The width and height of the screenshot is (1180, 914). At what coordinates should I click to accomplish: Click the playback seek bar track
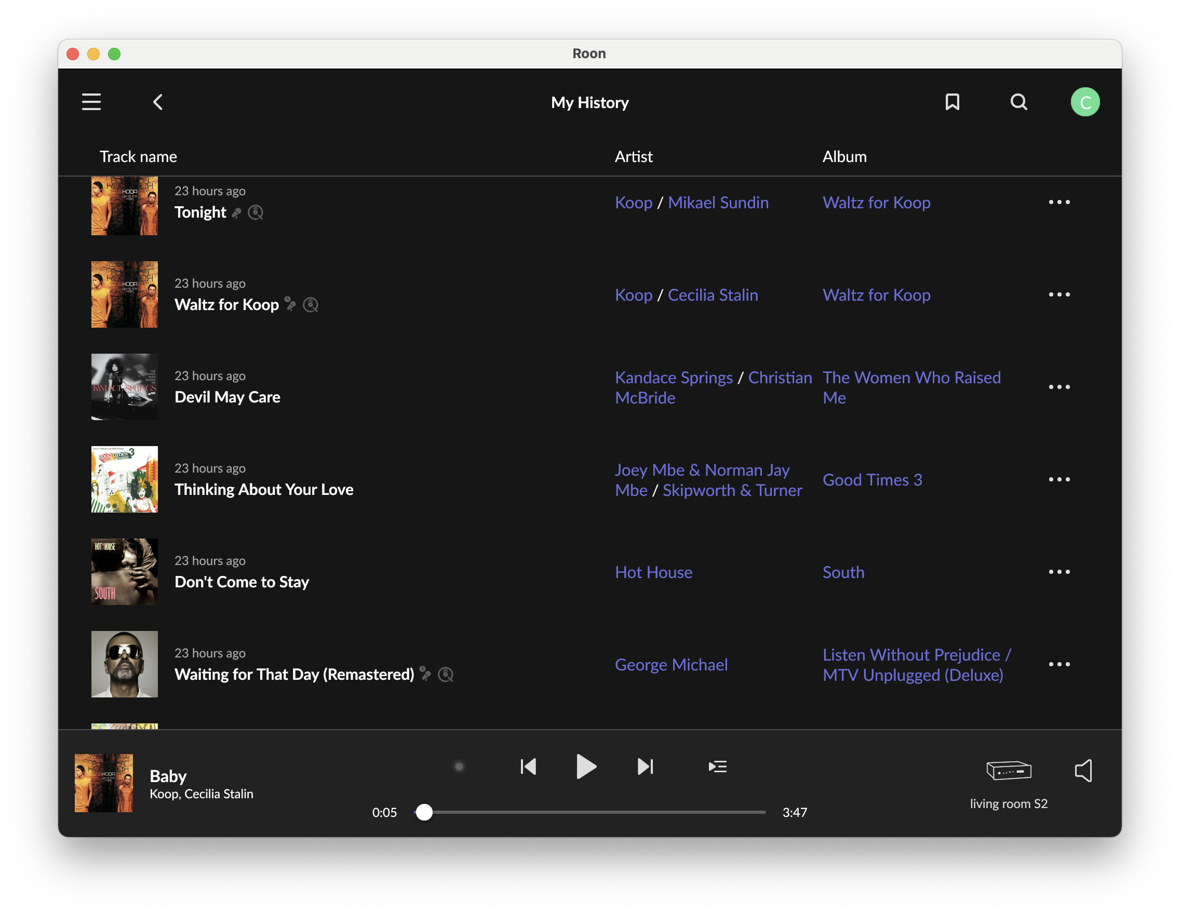(590, 812)
